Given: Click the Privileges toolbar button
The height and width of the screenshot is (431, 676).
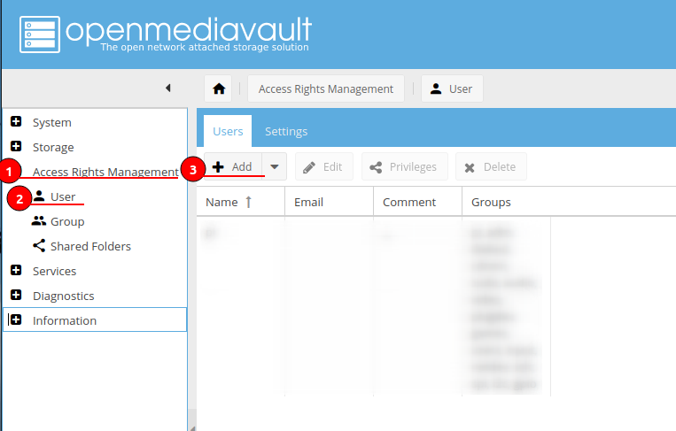Looking at the screenshot, I should pyautogui.click(x=404, y=166).
